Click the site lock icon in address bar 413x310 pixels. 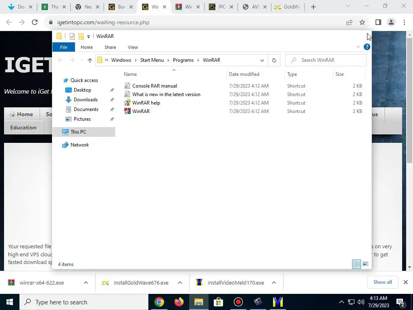click(51, 23)
